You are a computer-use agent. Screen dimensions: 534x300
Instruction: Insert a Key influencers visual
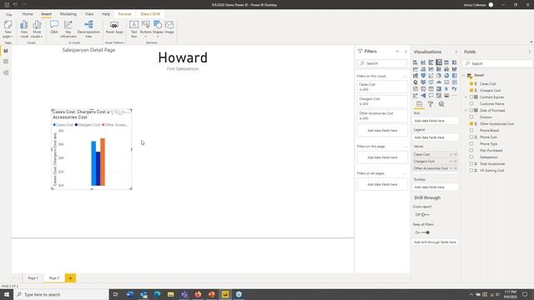(68, 29)
